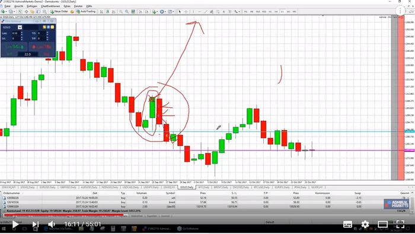The width and height of the screenshot is (415, 234).
Task: Skip to next video
Action: tap(35, 225)
